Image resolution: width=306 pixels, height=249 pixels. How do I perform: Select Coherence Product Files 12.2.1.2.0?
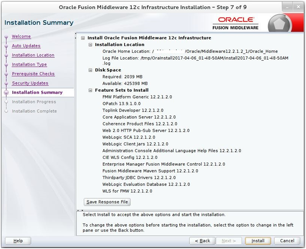click(x=140, y=124)
